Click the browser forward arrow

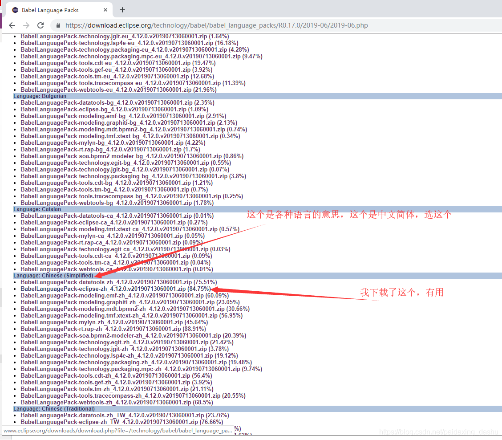click(26, 25)
